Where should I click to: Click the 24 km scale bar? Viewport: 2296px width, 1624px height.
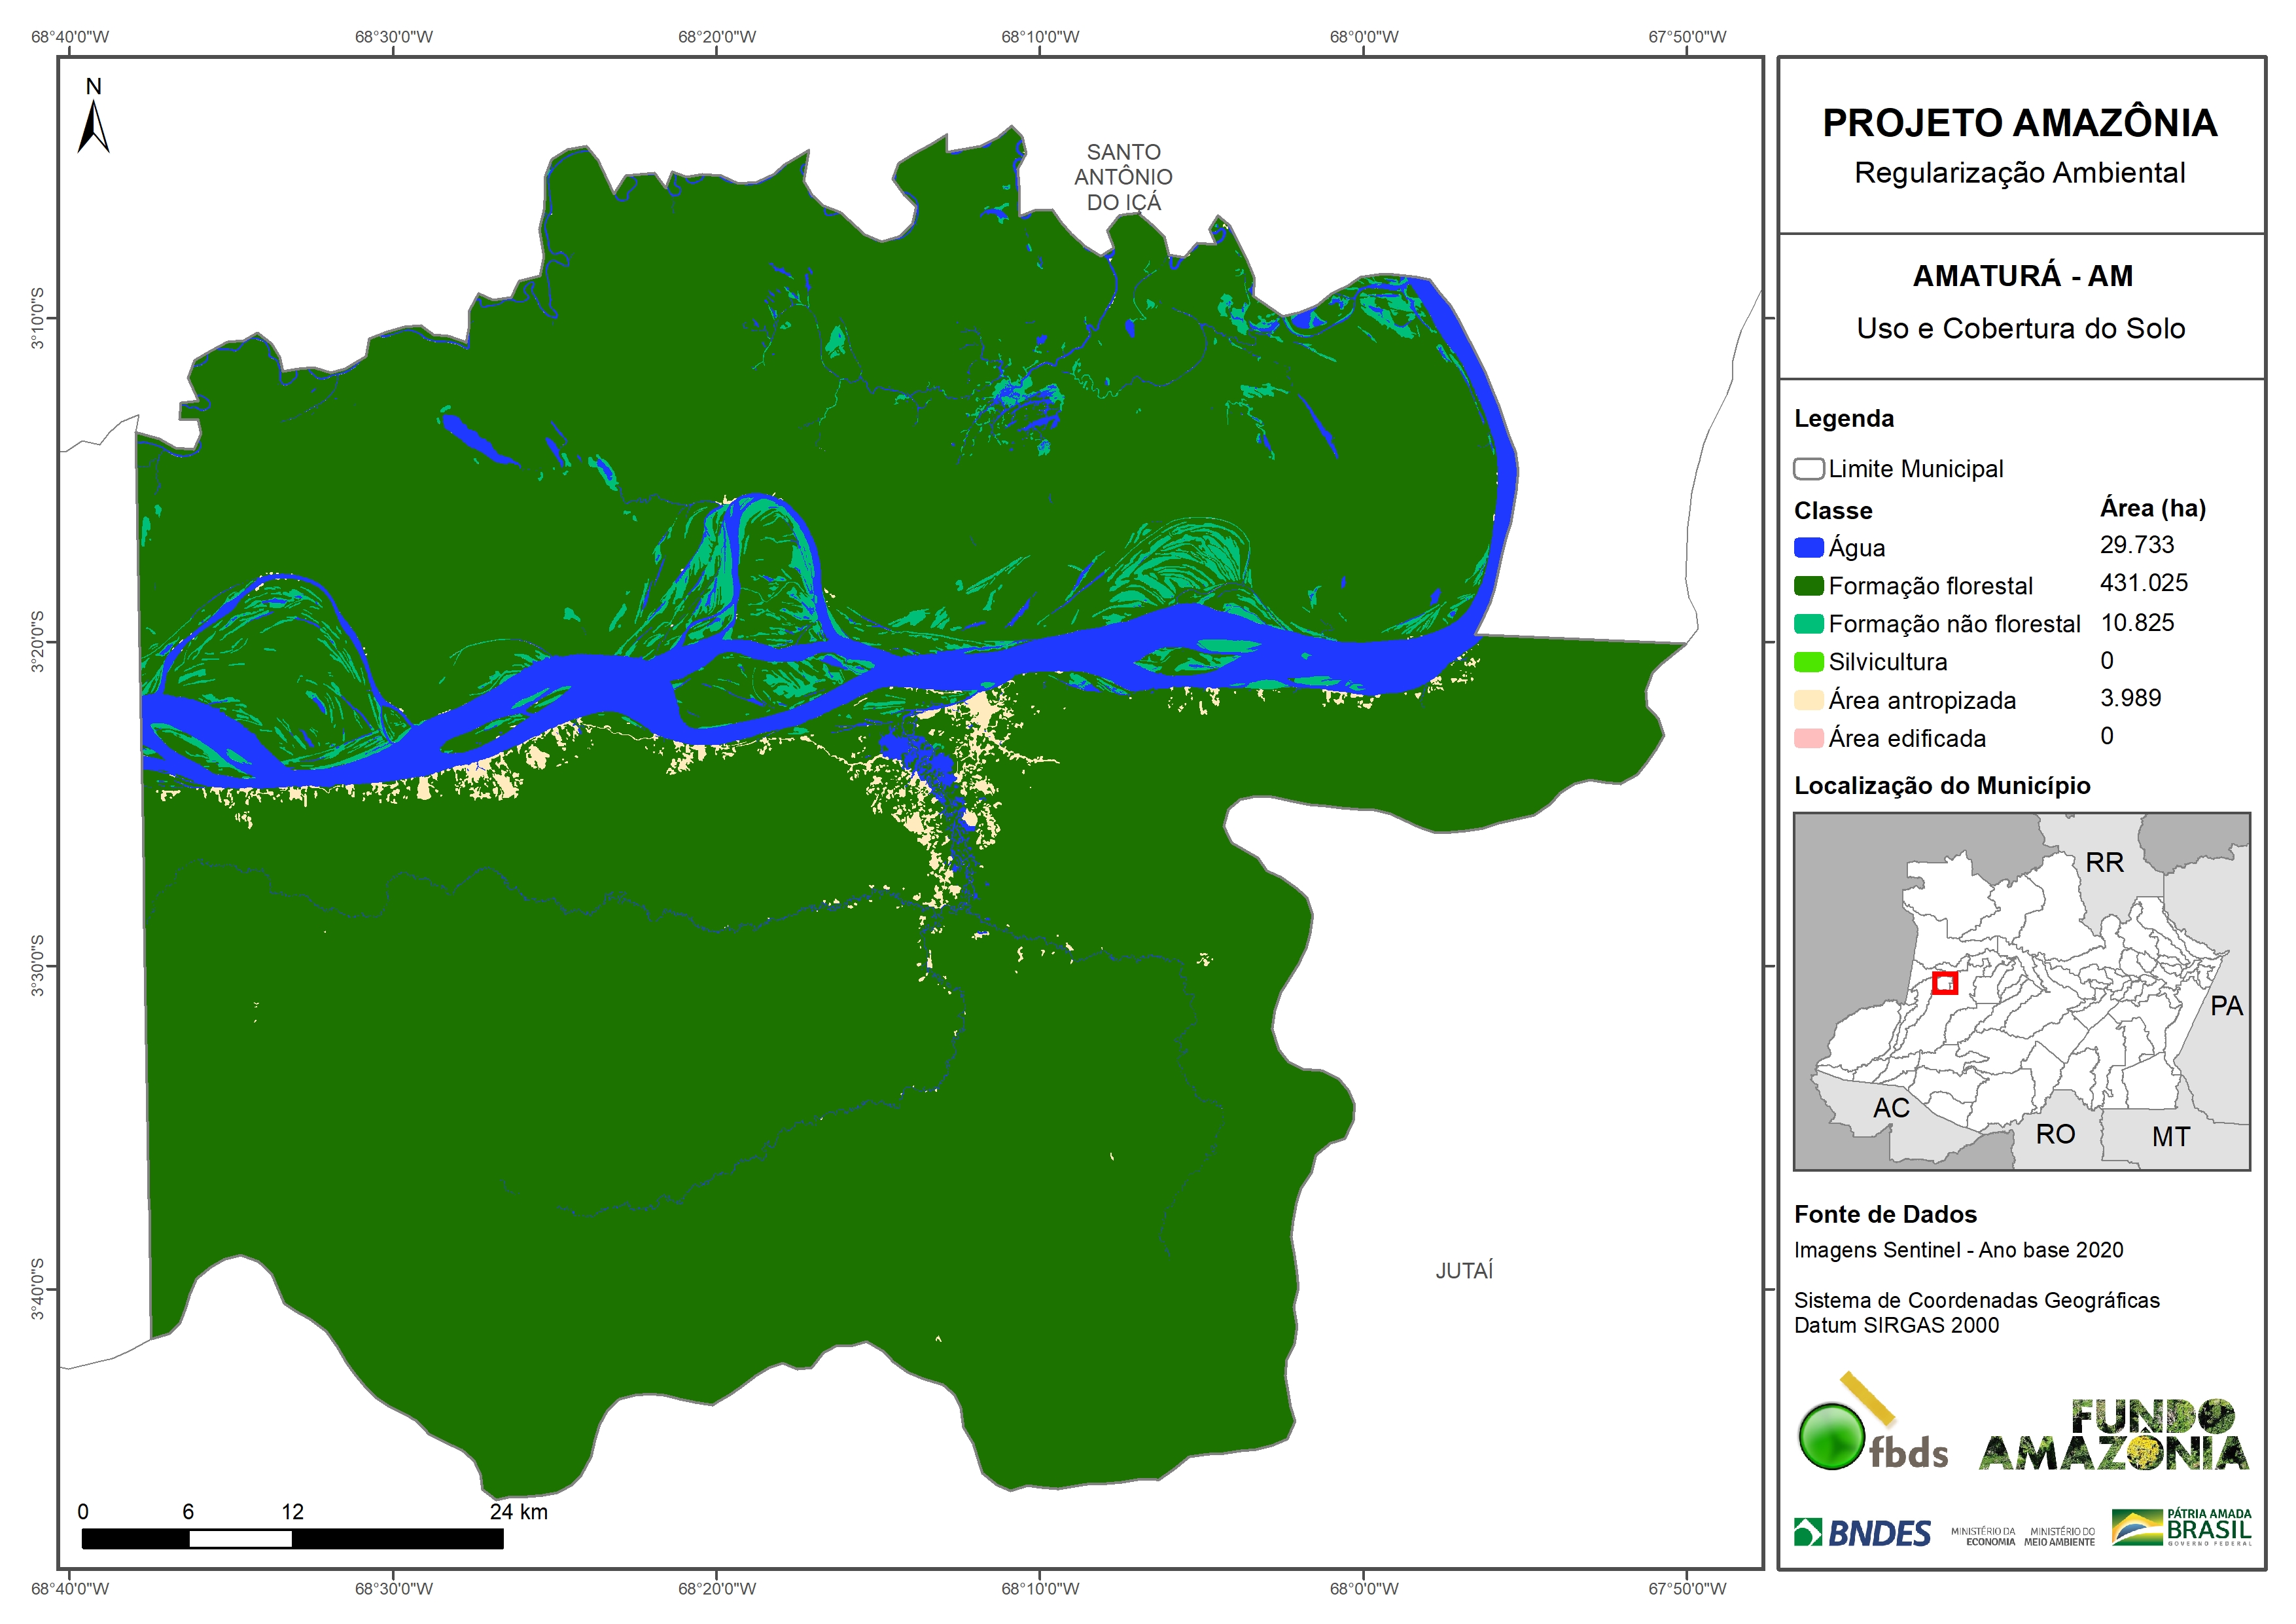tap(292, 1539)
